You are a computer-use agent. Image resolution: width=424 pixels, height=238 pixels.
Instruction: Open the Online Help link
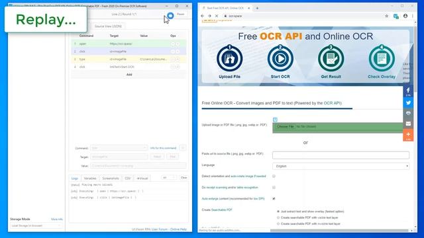tap(178, 229)
